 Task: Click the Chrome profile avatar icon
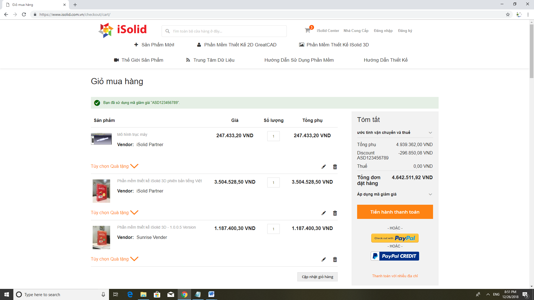click(x=519, y=14)
